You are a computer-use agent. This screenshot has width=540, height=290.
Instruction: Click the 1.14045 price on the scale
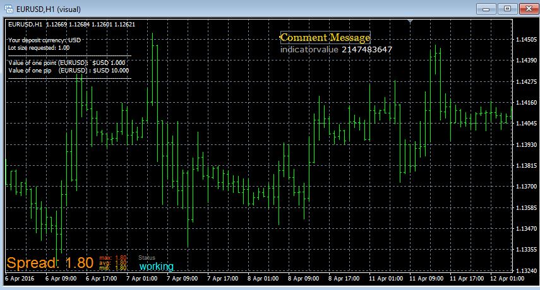[x=526, y=124]
